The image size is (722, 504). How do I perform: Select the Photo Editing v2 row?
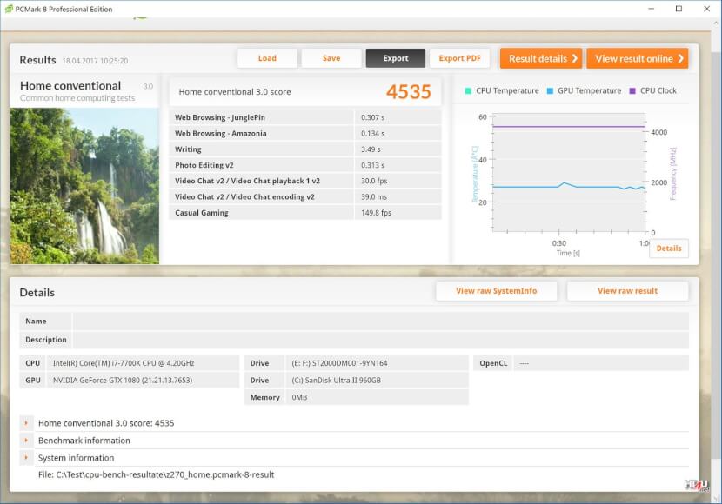point(305,165)
